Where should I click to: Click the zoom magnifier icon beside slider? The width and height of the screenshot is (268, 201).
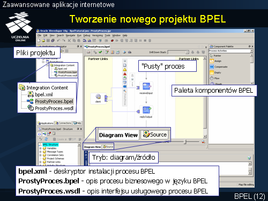coord(203,142)
